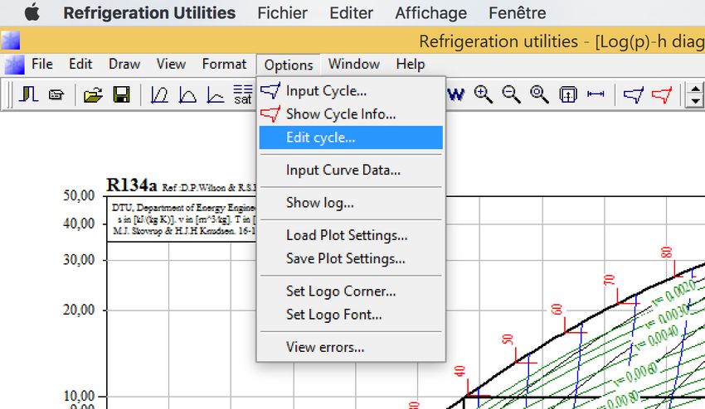Viewport: 705px width, 409px height.
Task: Choose Set Logo Font... option
Action: [x=333, y=315]
